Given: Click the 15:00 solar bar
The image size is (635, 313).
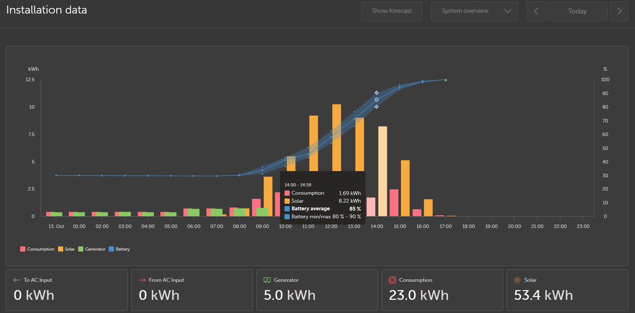Looking at the screenshot, I should tap(405, 188).
